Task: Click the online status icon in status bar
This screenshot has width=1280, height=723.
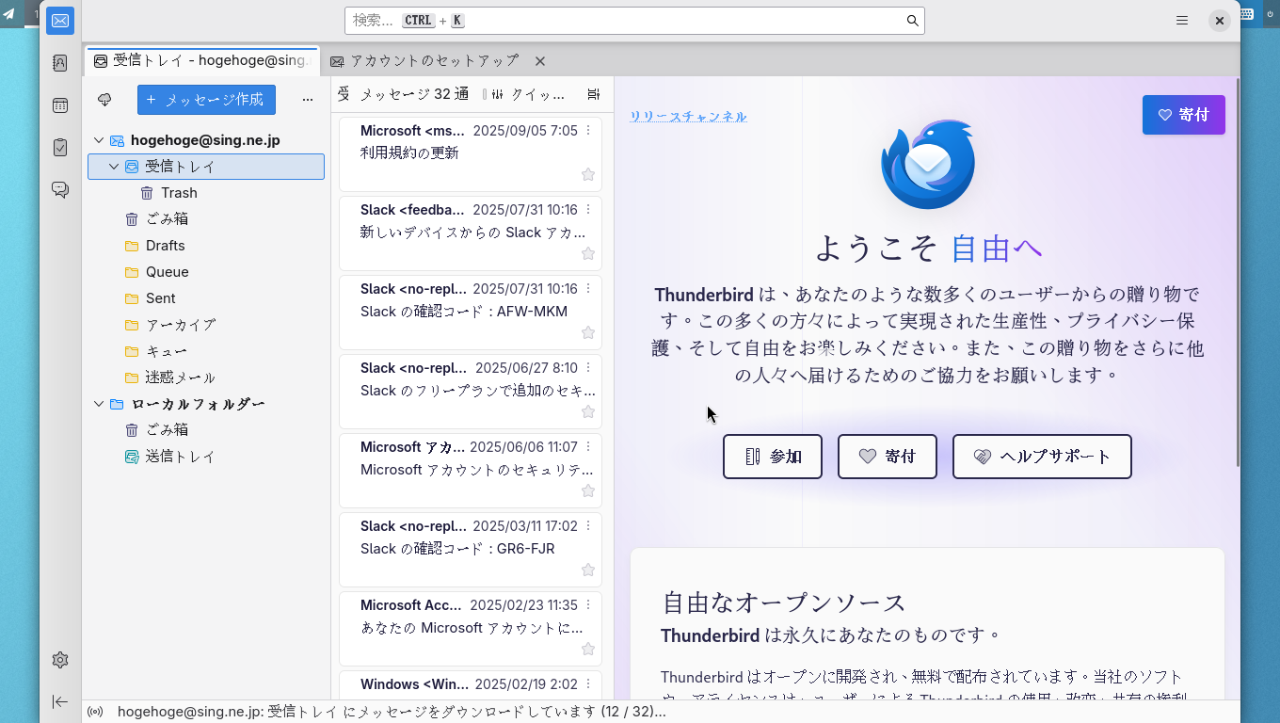Action: pyautogui.click(x=95, y=712)
